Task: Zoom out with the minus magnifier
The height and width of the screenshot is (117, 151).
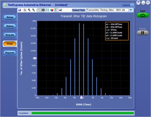Action: [x=33, y=10]
